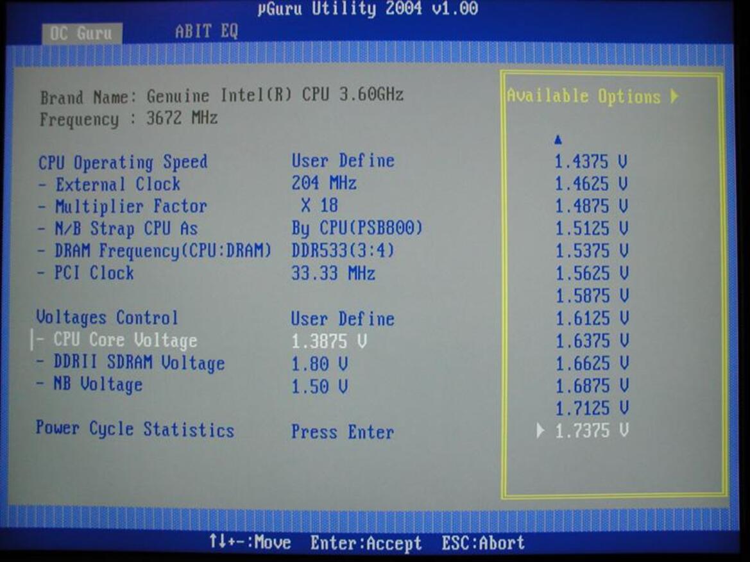Choose 1.6875 V from available options
The width and height of the screenshot is (750, 562).
click(591, 386)
